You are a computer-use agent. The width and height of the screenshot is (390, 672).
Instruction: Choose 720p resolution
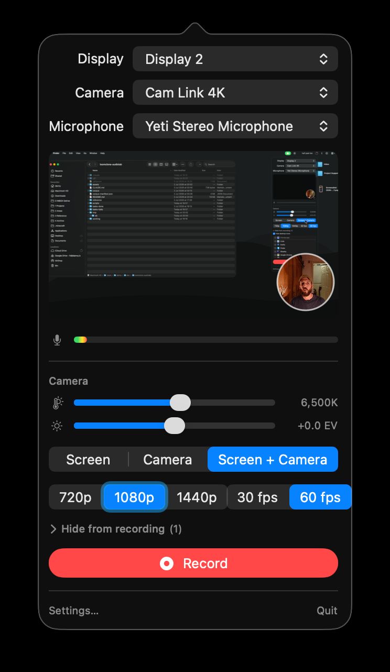(75, 497)
